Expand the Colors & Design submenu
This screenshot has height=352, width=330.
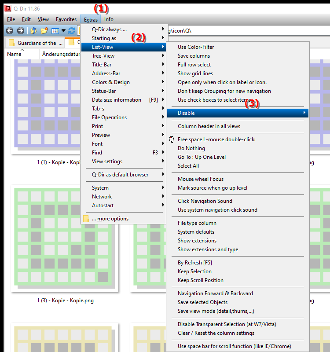(124, 82)
